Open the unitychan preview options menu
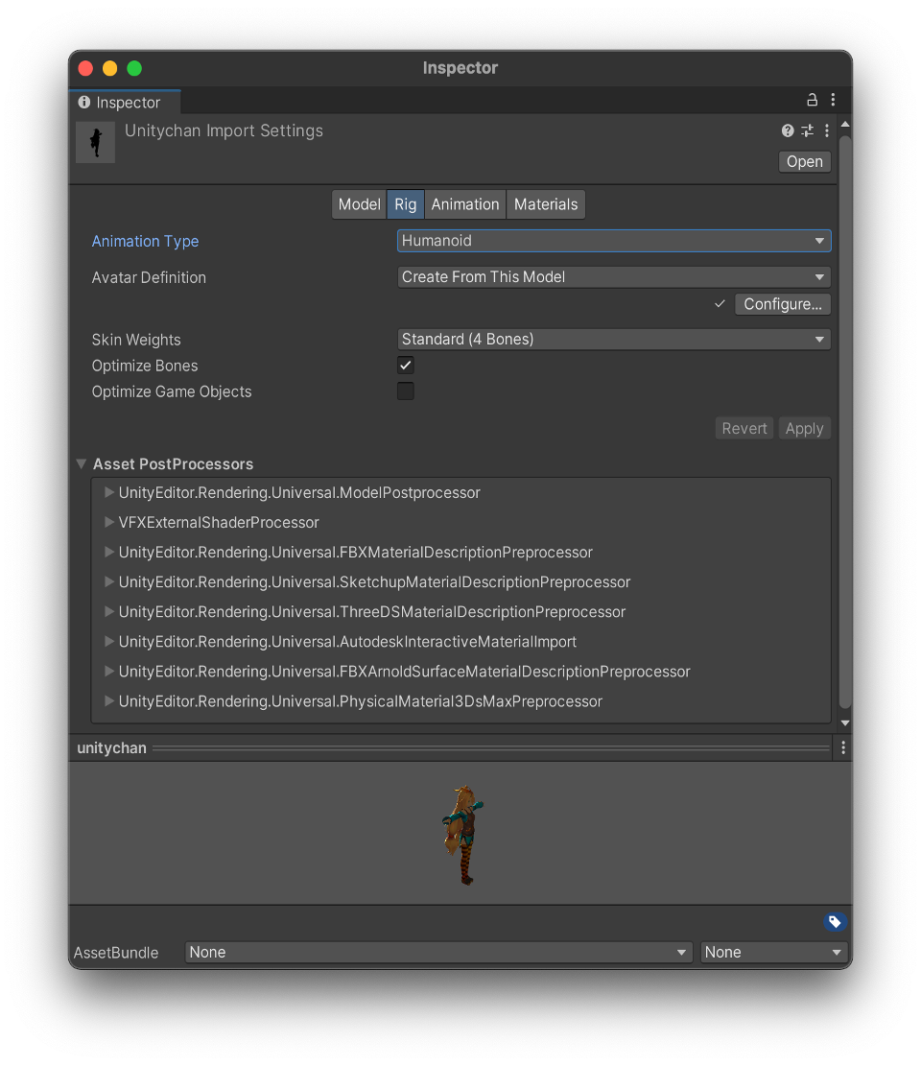 (843, 747)
